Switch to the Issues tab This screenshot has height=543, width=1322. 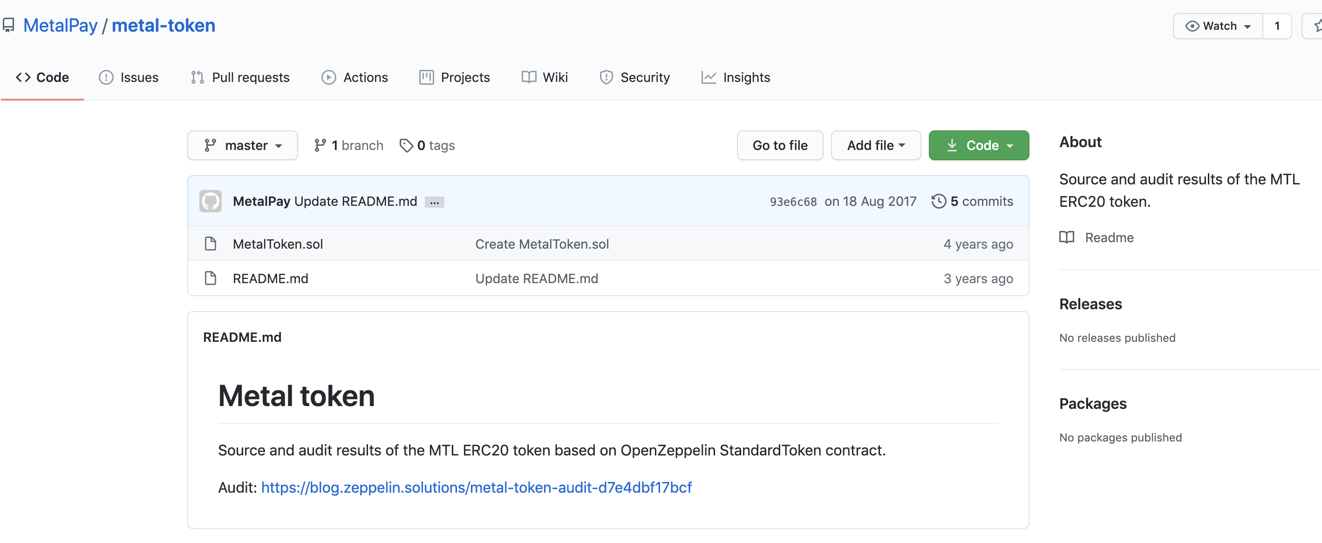click(129, 77)
